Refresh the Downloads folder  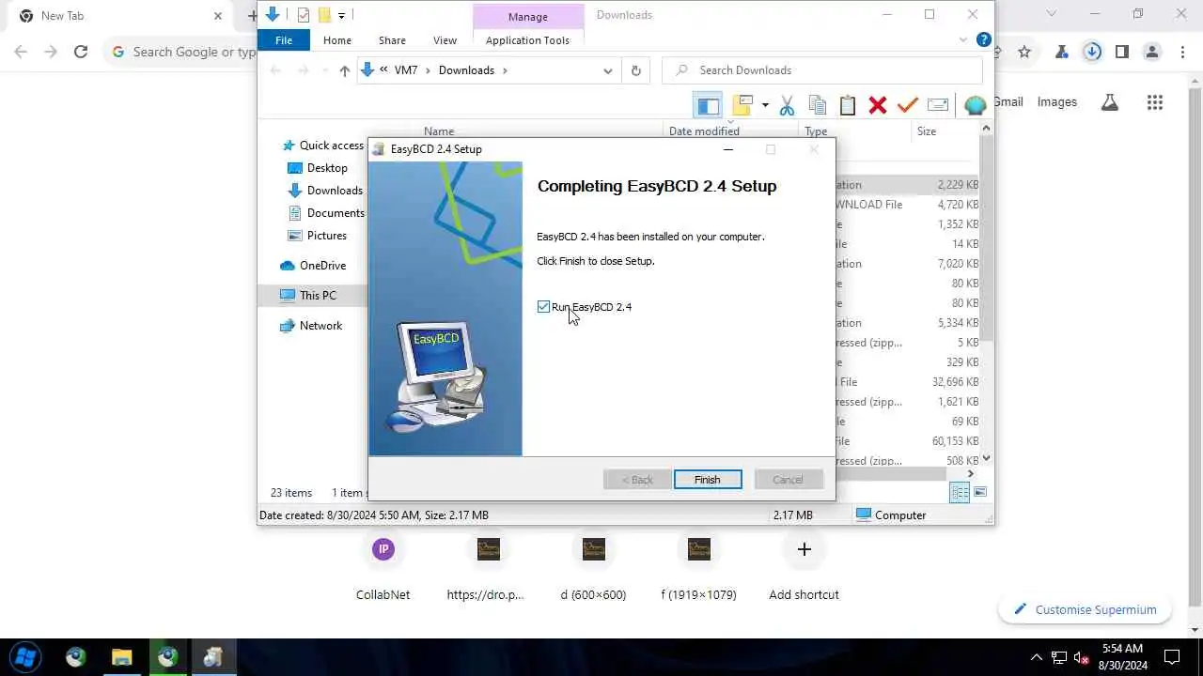pos(636,70)
